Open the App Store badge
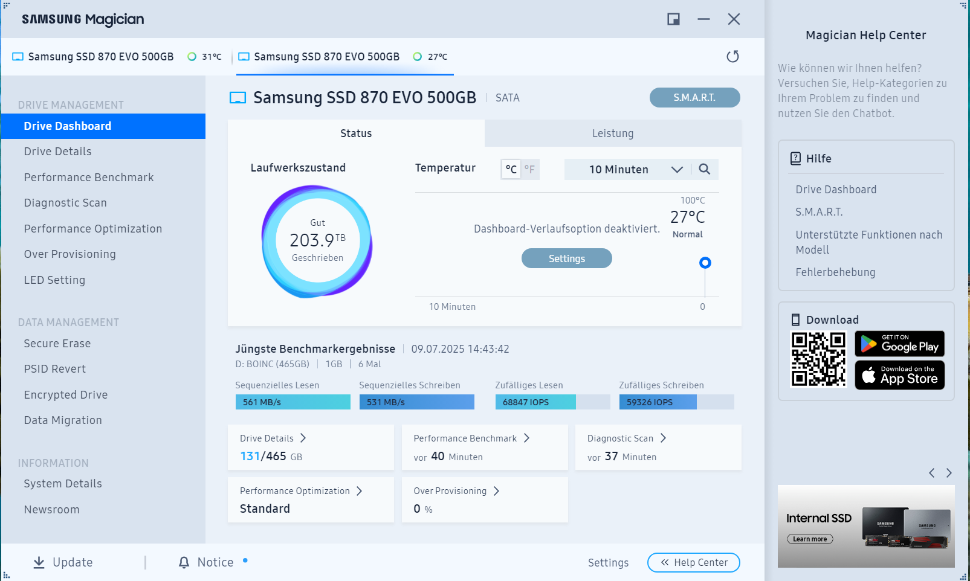Screen dimensions: 970x581 (x=900, y=375)
